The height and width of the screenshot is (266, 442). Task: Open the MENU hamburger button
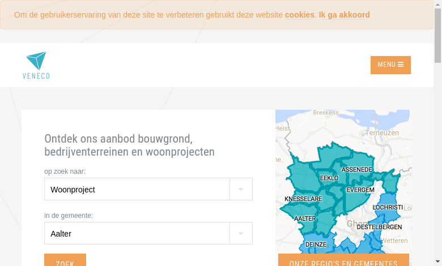(390, 65)
